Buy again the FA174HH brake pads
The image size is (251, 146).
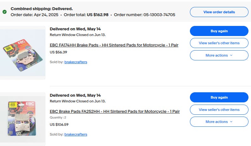click(219, 31)
